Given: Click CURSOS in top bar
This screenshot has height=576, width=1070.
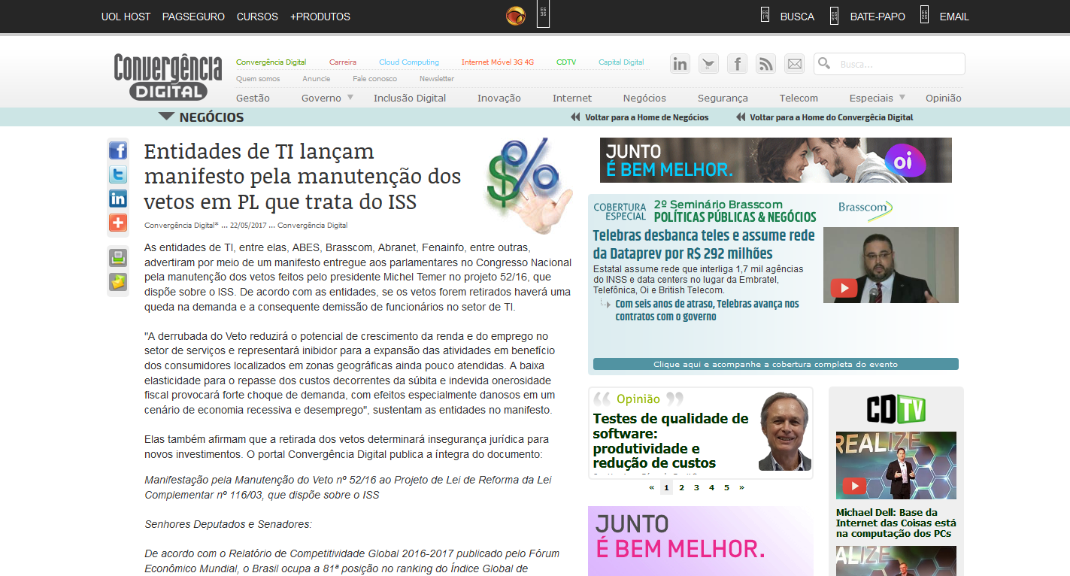Looking at the screenshot, I should [257, 17].
